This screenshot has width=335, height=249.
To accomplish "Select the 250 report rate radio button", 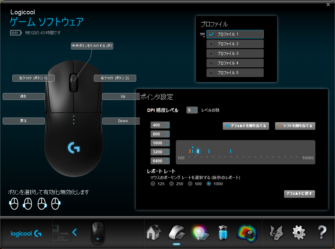I will 171,184.
